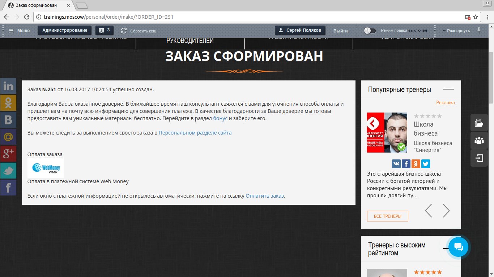Click the browser back arrow
The width and height of the screenshot is (494, 277).
click(7, 17)
